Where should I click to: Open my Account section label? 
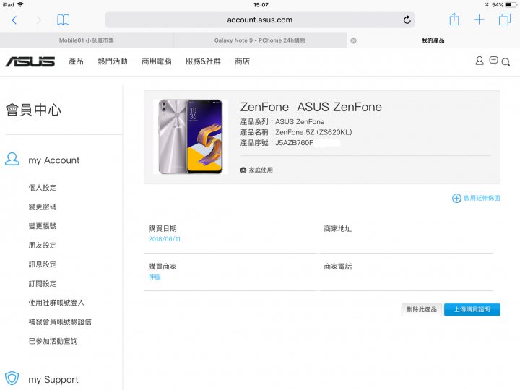[53, 160]
